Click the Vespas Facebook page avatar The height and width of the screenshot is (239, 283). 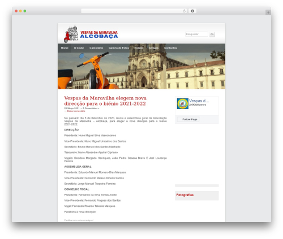pos(183,103)
